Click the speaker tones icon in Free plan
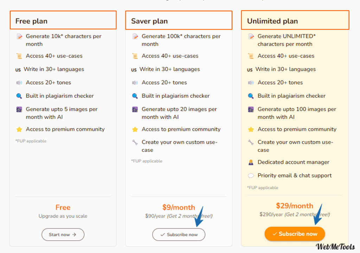 point(19,83)
